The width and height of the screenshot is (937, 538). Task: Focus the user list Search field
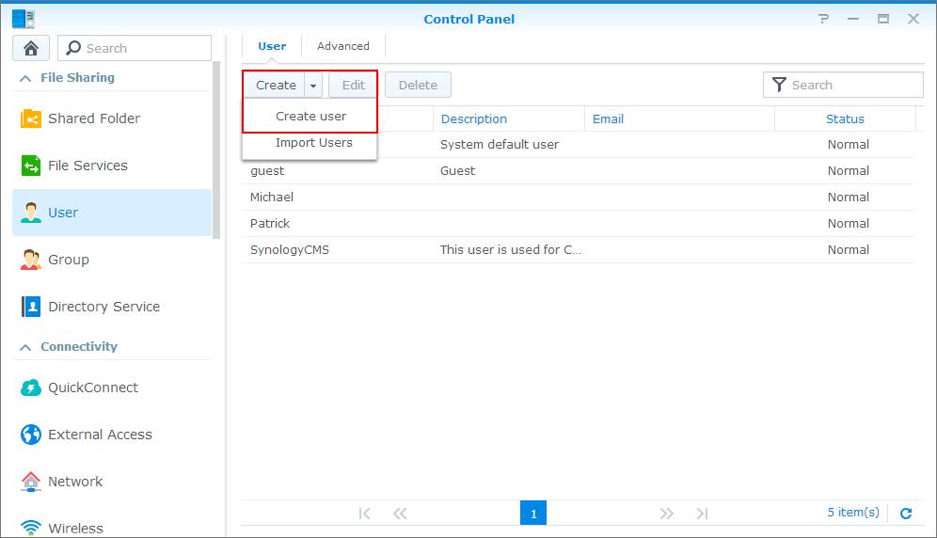843,85
